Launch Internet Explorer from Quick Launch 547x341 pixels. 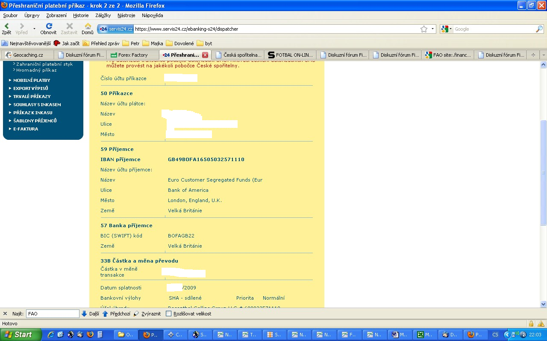(x=51, y=335)
